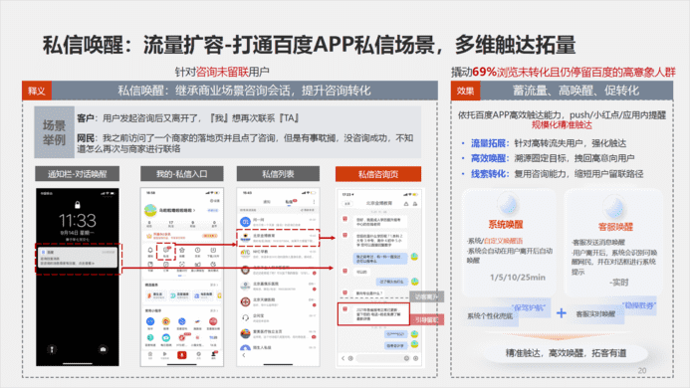Click the 引导留联 red tag
Image resolution: width=690 pixels, height=388 pixels.
click(x=426, y=319)
